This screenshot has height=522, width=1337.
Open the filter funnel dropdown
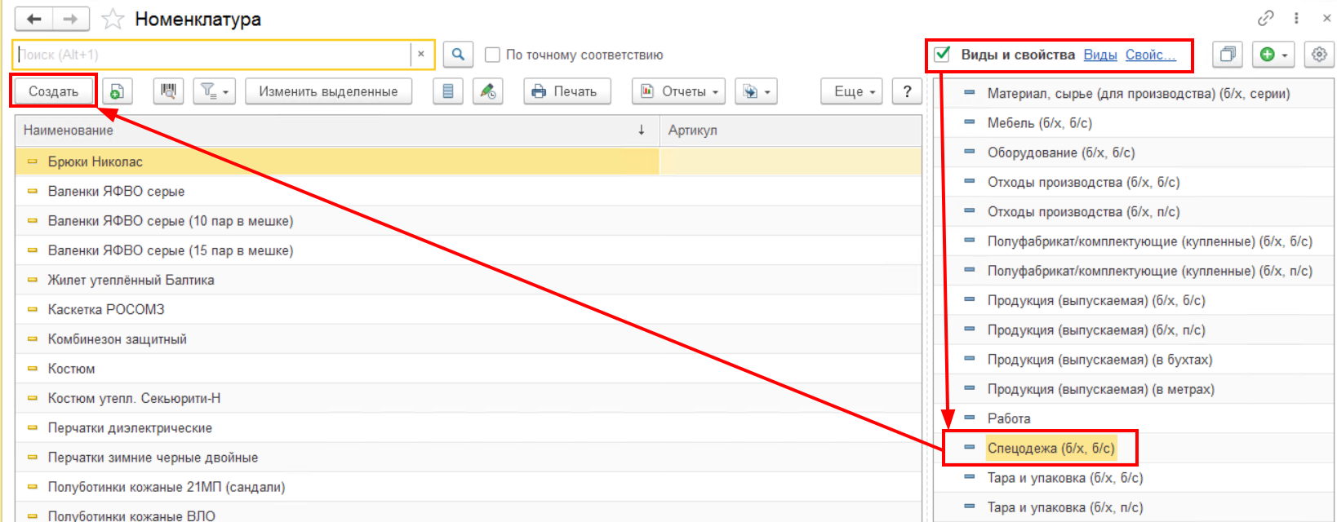(215, 91)
